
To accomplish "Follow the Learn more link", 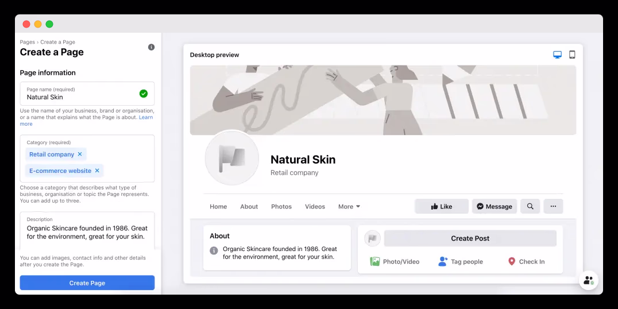I will coord(86,121).
